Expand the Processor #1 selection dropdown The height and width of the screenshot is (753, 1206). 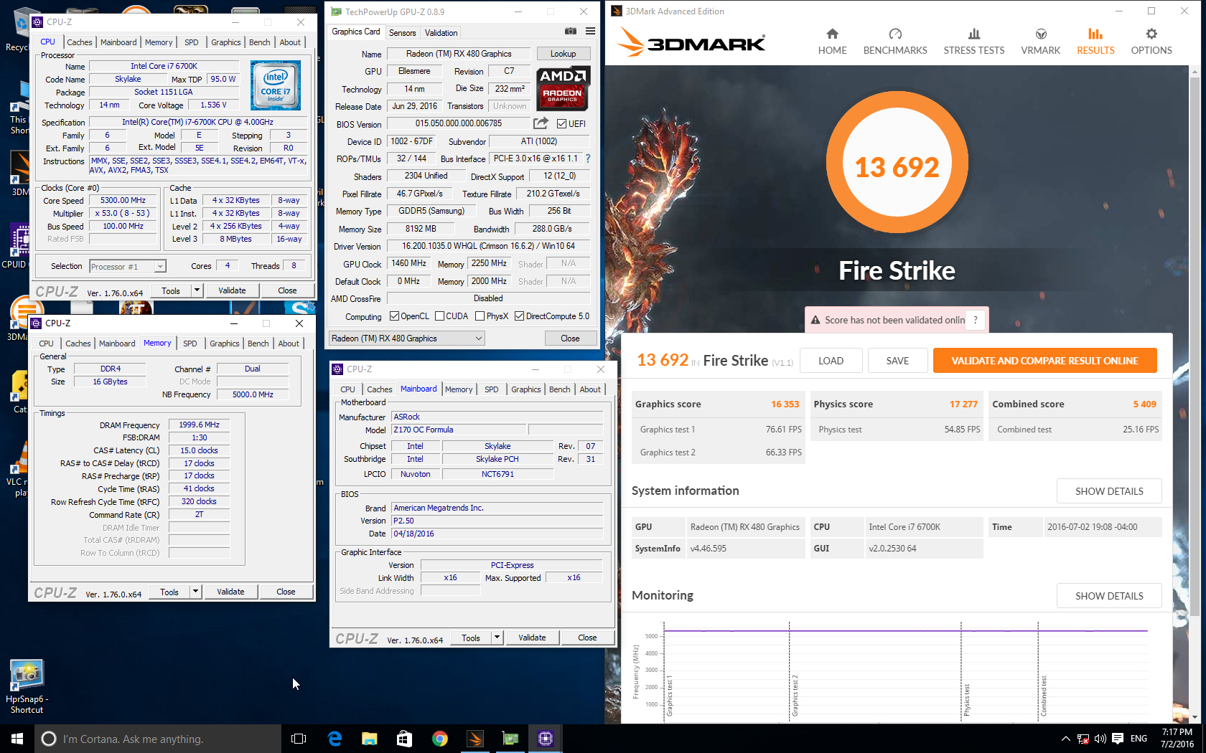point(160,267)
